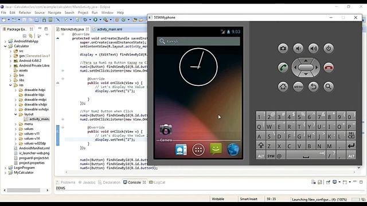Click the green call button on emulator
Screen dimensions: 367x206
pos(283,68)
